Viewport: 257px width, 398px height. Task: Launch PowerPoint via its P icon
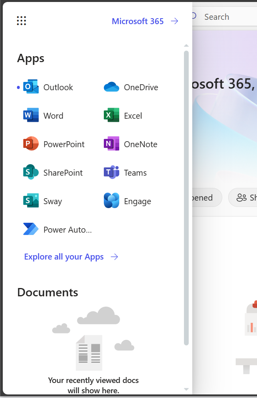coord(31,144)
